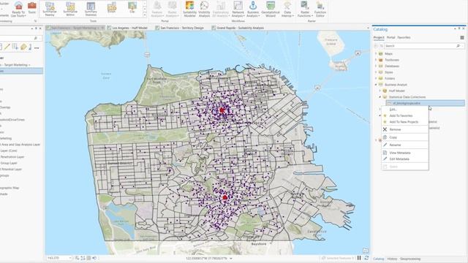The width and height of the screenshot is (468, 263).
Task: Pause map drawing in status bar
Action: click(x=359, y=258)
